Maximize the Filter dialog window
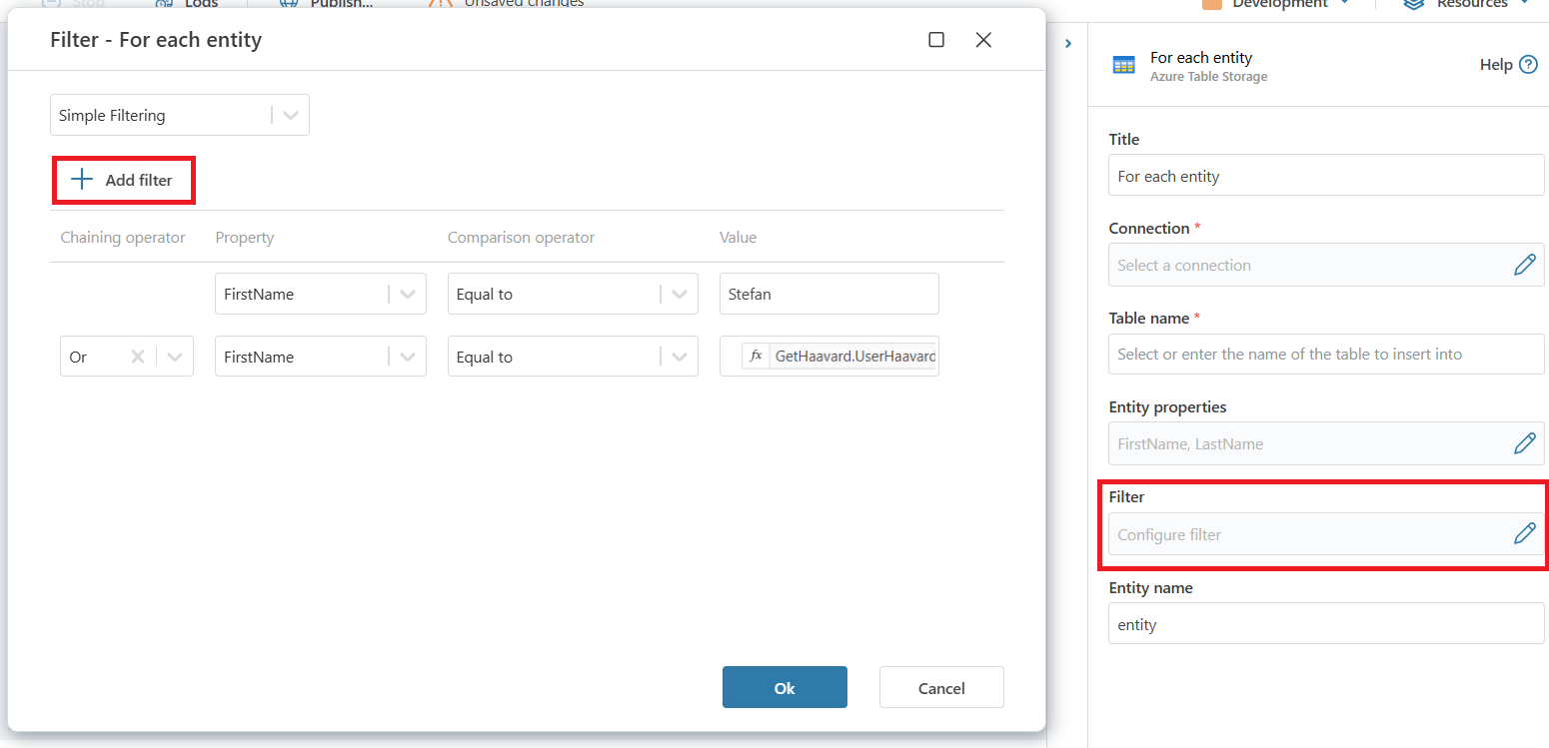The height and width of the screenshot is (748, 1549). click(936, 40)
